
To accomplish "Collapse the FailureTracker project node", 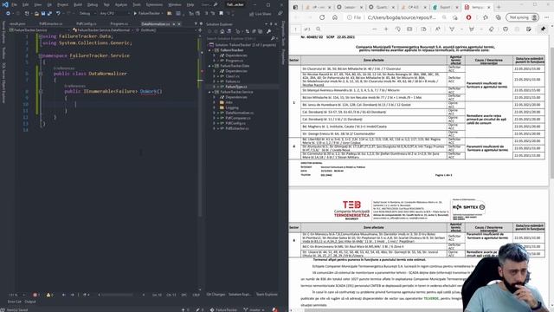I will coord(209,50).
